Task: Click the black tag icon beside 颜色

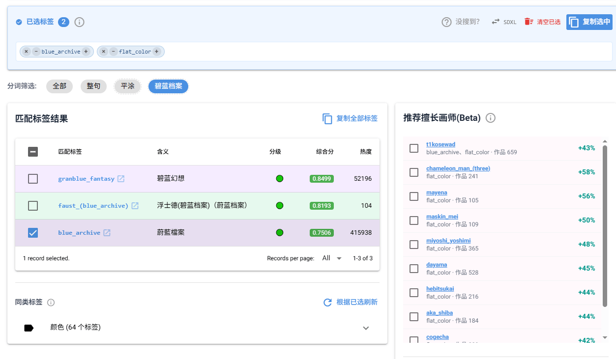Action: click(29, 328)
